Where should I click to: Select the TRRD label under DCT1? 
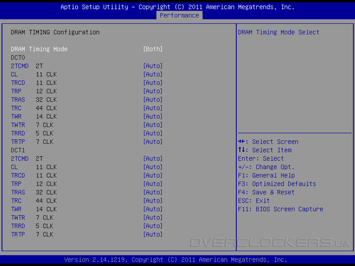click(x=18, y=226)
